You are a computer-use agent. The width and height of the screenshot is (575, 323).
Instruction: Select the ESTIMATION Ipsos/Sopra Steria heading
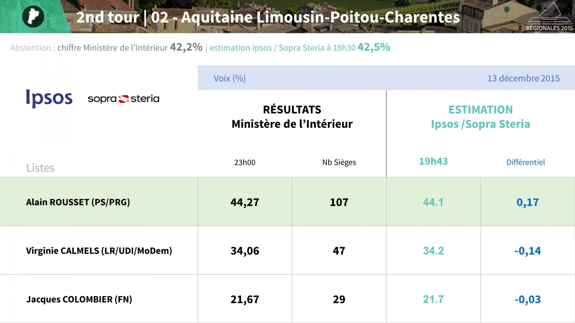480,117
